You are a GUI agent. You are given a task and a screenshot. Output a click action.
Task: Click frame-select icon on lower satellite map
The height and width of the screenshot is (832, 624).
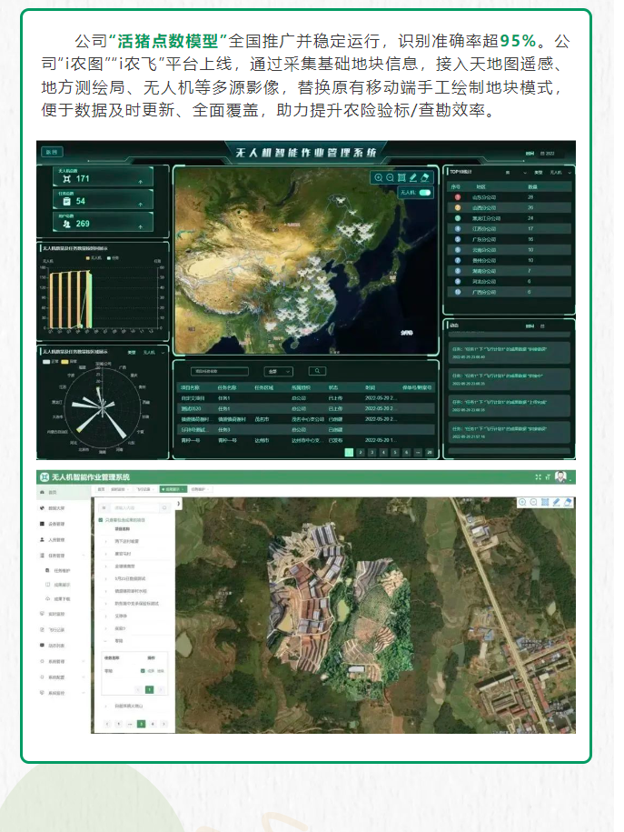[x=544, y=502]
